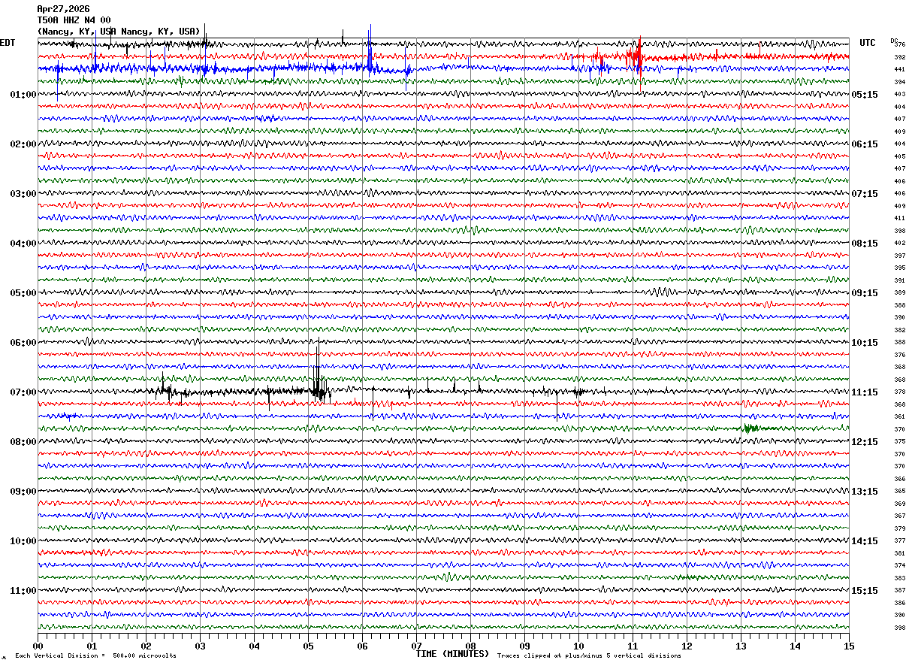Click the Nancy, KY, USA location text
Image resolution: width=909 pixels, height=666 pixels.
pos(119,32)
